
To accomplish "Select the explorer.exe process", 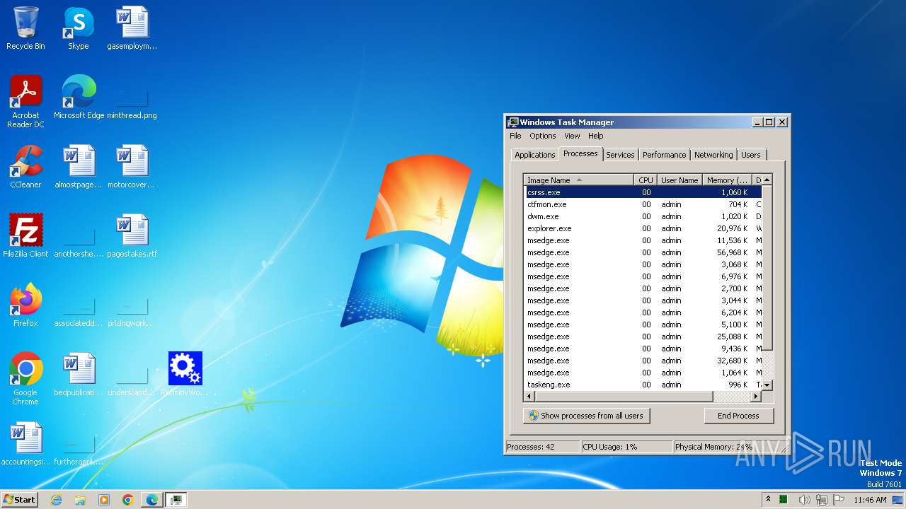I will click(643, 228).
